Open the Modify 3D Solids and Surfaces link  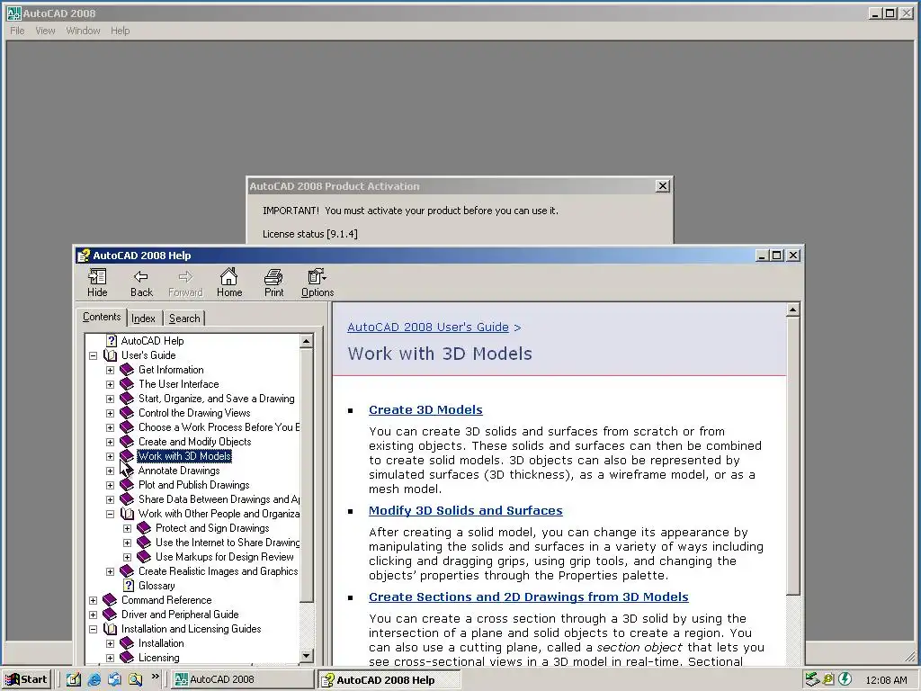(465, 511)
